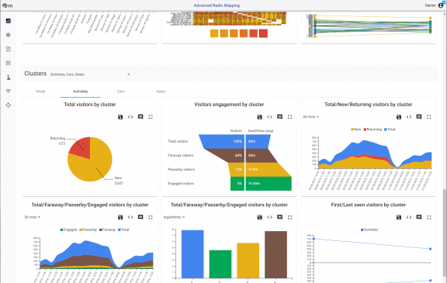Switch to the Cars tab

click(x=120, y=91)
